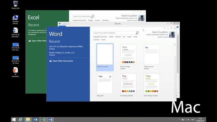The width and height of the screenshot is (217, 122).
Task: Switch to Word via the taskbar icon
Action: tap(50, 120)
